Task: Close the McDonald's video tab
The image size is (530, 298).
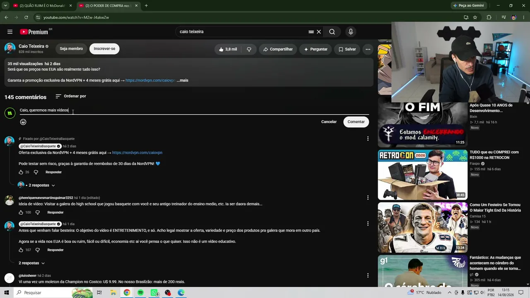Action: point(70,5)
